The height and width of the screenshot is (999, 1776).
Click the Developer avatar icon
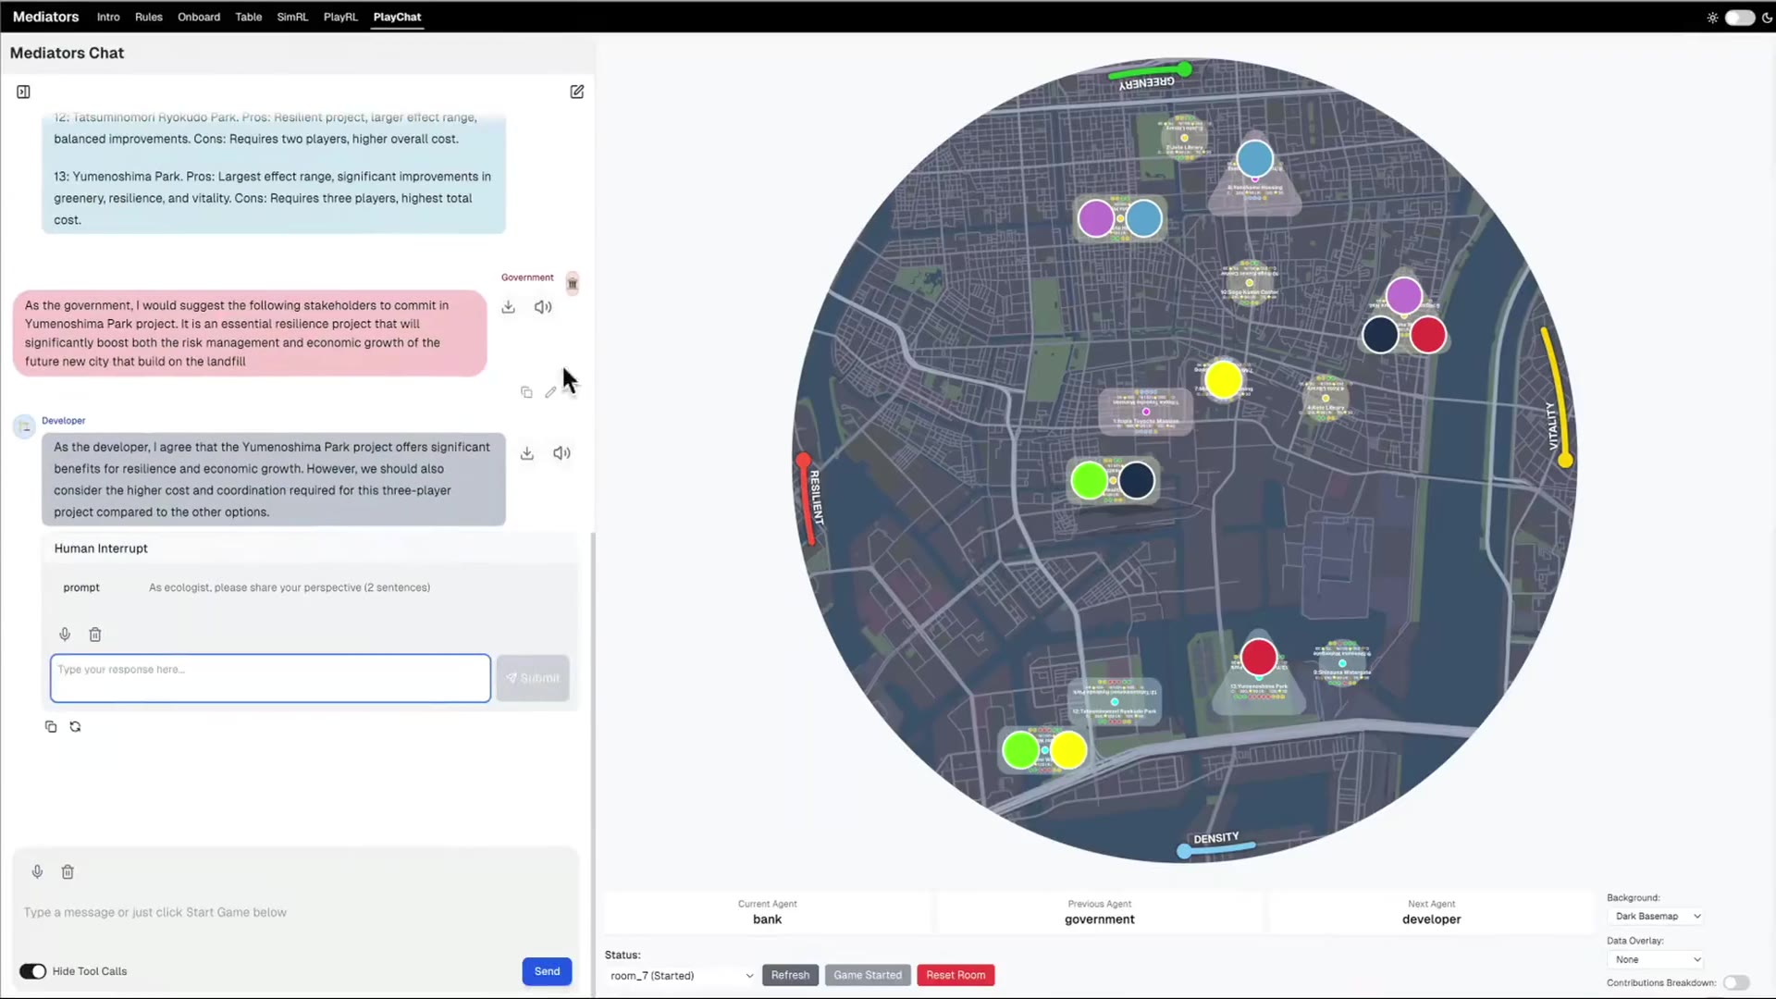click(x=24, y=426)
